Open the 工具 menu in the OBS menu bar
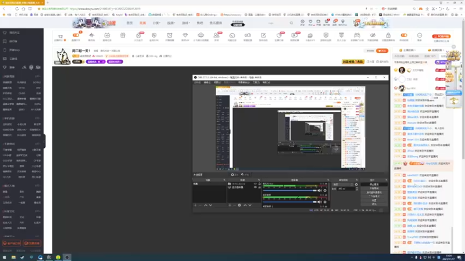Screen dimensions: 465x261 click(256, 82)
